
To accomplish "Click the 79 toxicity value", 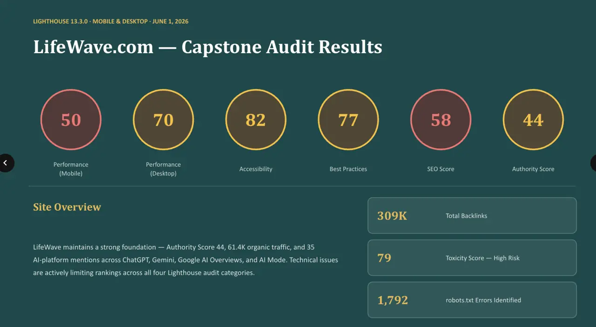I will coord(384,258).
